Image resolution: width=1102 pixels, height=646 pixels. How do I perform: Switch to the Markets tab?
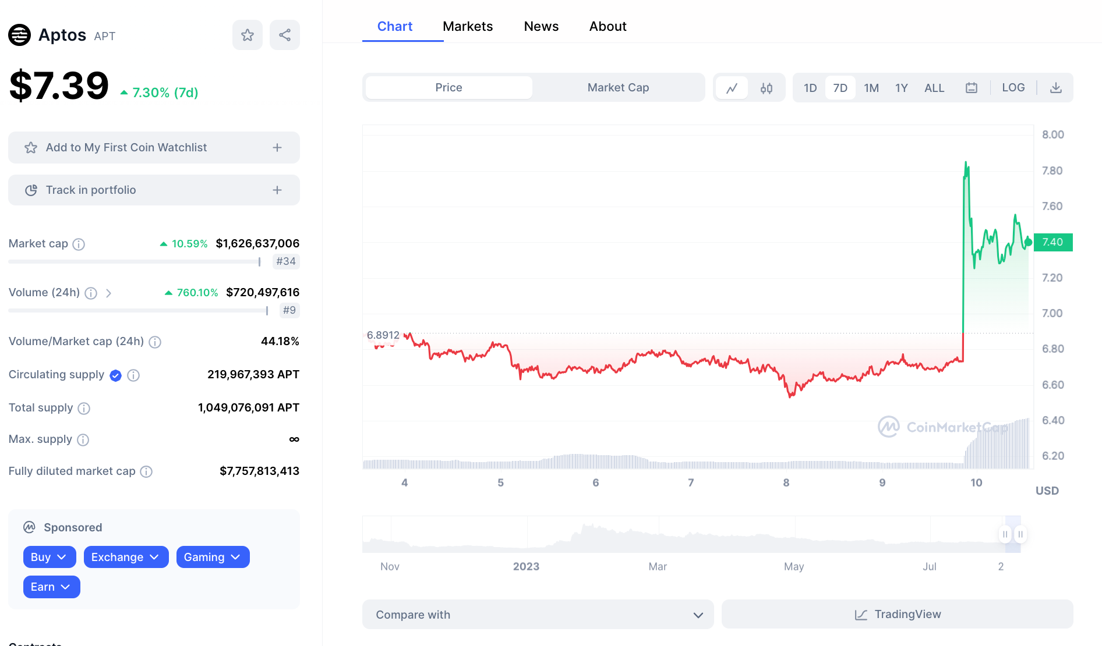tap(468, 26)
